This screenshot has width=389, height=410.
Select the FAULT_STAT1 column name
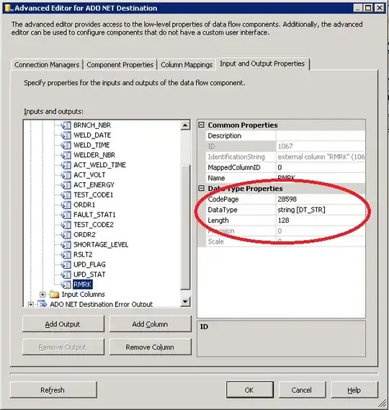coord(94,215)
